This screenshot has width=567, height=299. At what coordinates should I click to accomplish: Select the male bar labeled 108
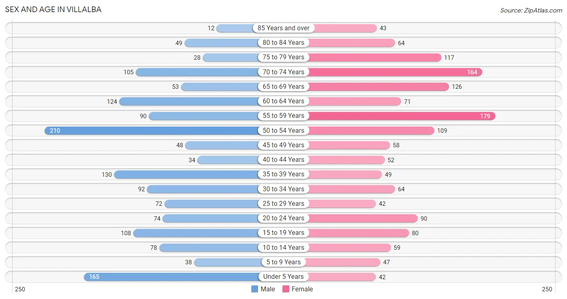click(196, 233)
